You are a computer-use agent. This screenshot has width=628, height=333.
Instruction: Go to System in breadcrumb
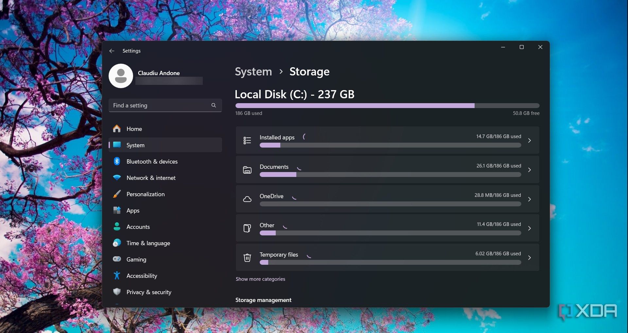tap(253, 71)
